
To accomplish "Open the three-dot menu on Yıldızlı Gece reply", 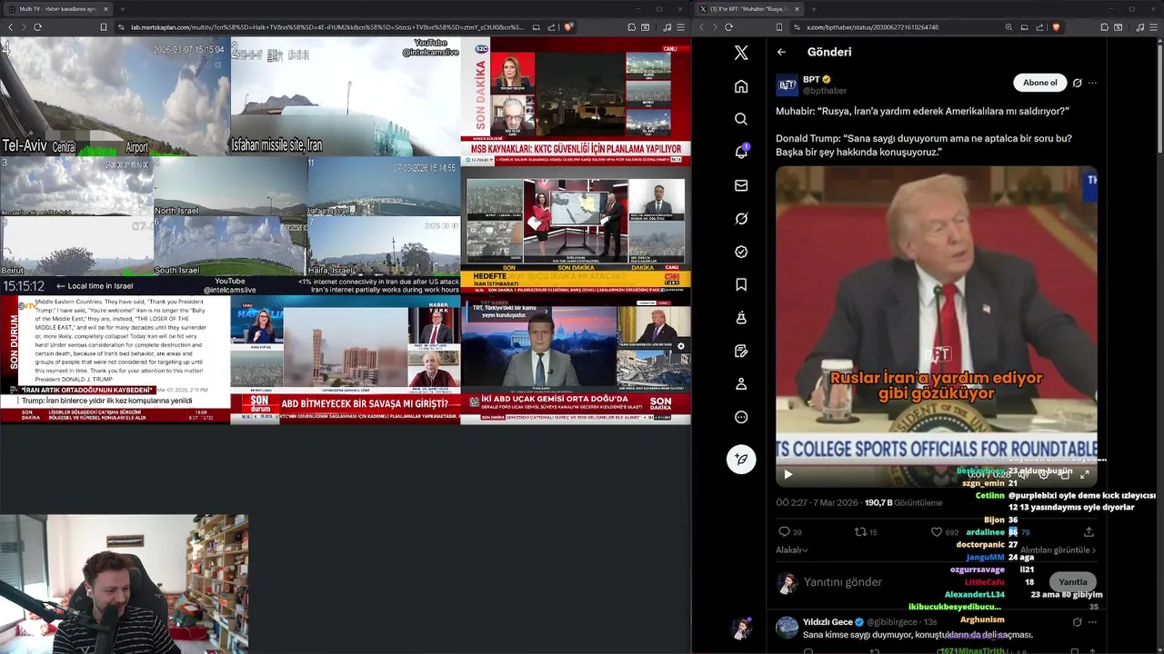I will [1092, 622].
